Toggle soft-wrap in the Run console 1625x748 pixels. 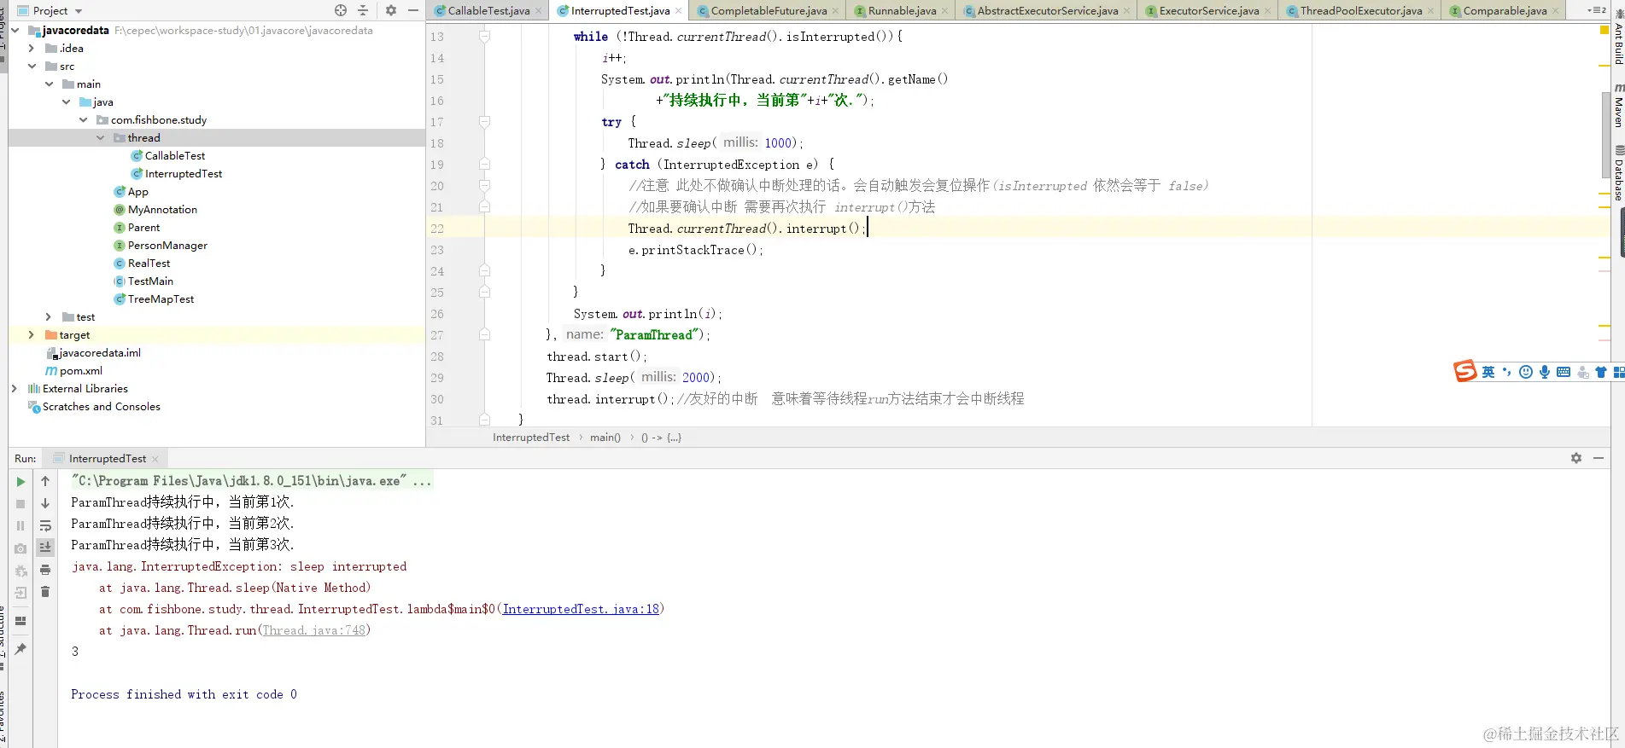[45, 526]
